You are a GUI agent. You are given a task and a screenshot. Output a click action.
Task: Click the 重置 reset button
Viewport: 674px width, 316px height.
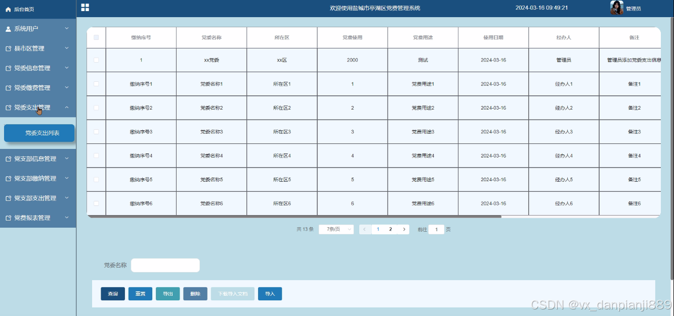140,294
